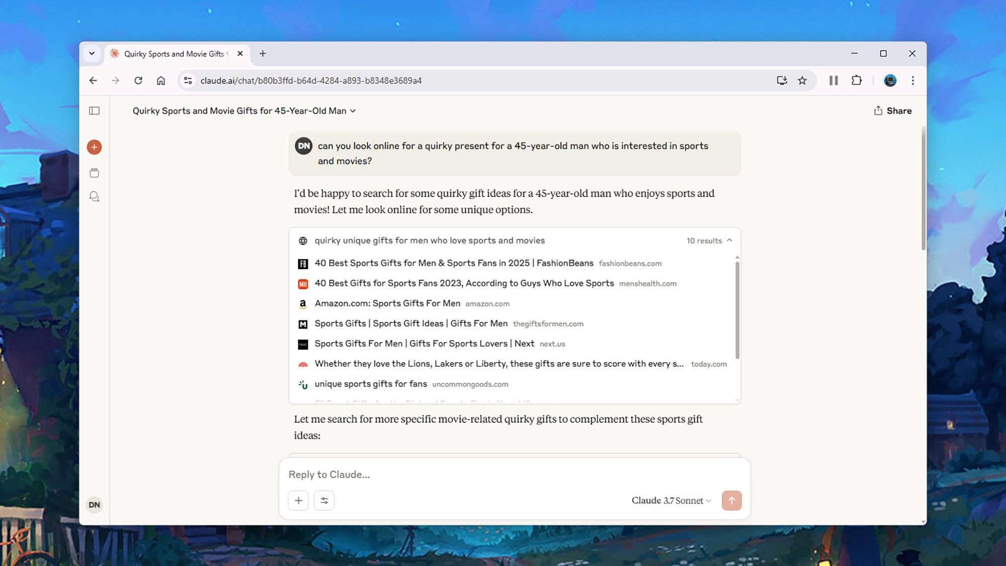Image resolution: width=1006 pixels, height=566 pixels.
Task: Open the Chats history icon
Action: [94, 196]
